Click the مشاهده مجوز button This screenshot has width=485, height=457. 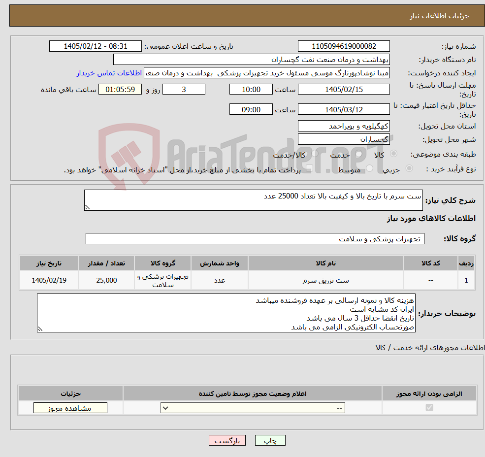70,408
